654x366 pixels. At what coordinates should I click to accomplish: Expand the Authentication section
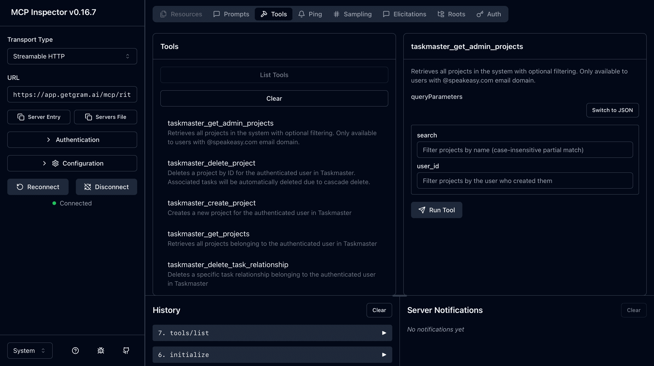[x=72, y=139]
